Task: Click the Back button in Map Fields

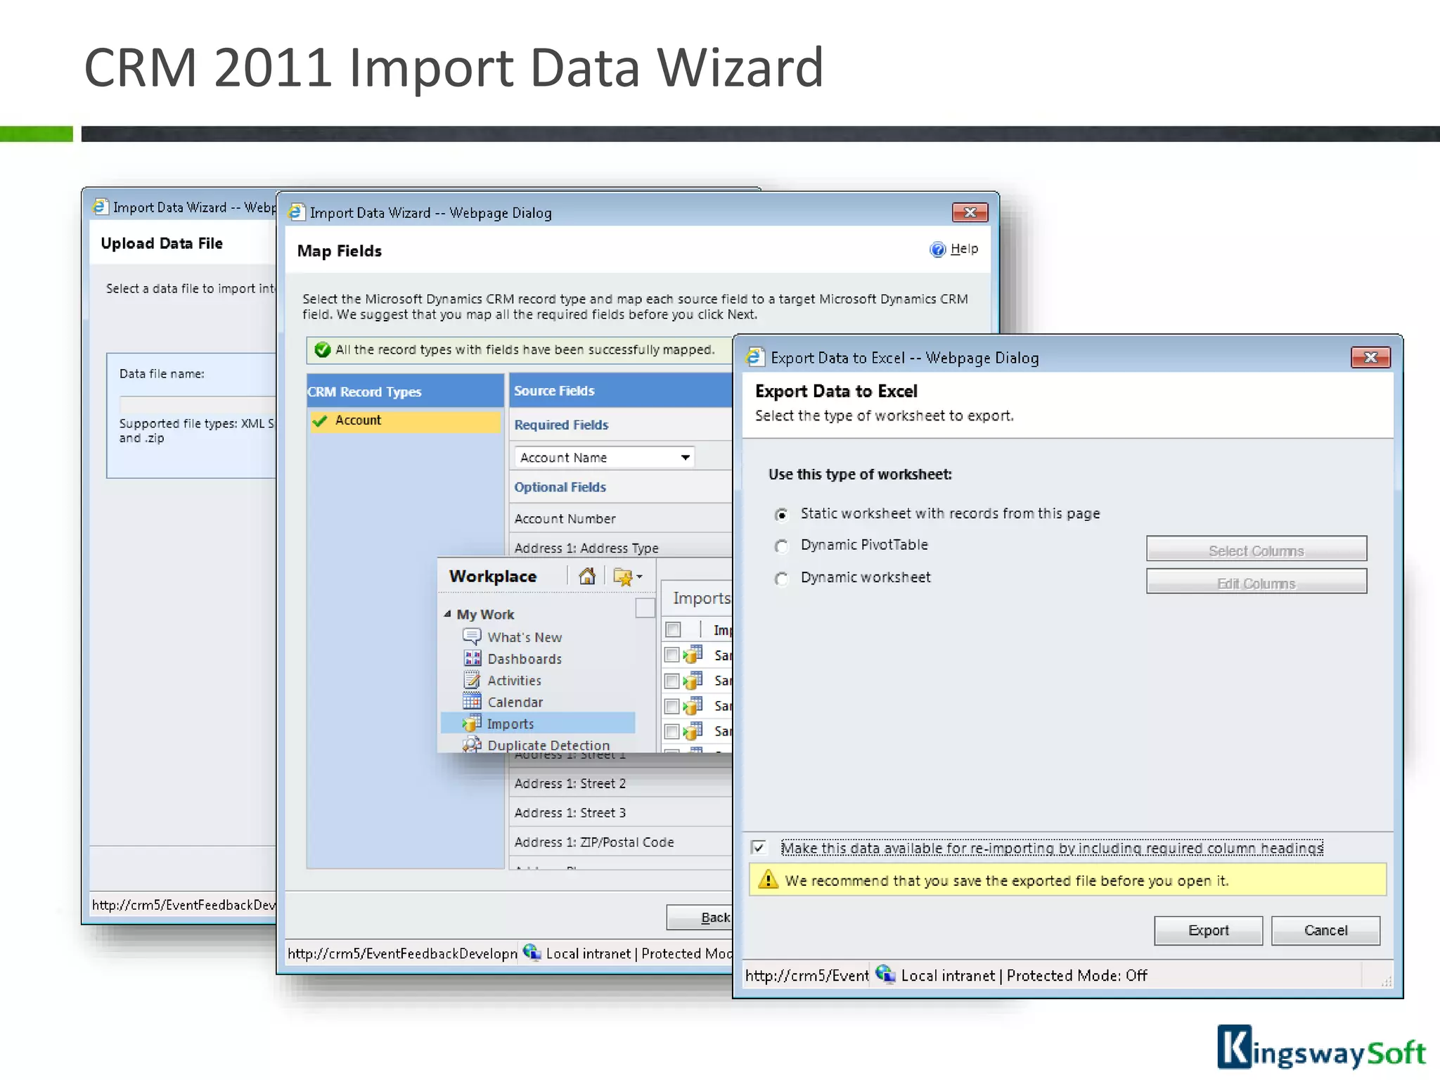Action: pyautogui.click(x=700, y=918)
